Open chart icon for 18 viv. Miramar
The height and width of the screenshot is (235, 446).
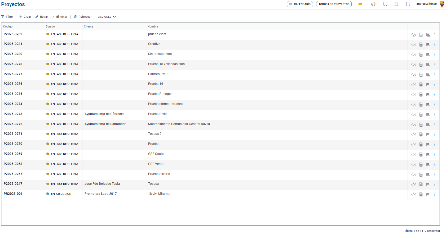[x=428, y=195]
